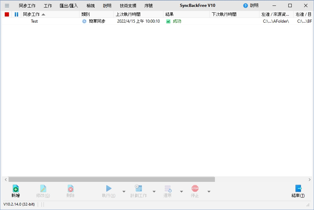Maximize the SyncBackFree window
This screenshot has height=210, width=314.
pos(290,5)
